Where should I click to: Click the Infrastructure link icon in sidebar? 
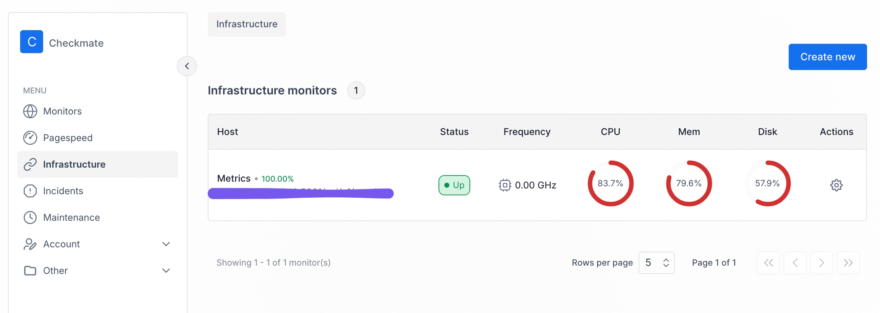(30, 165)
